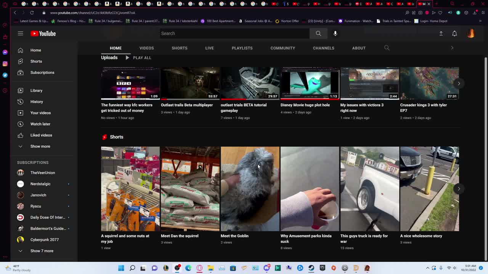Viewport: 488px width, 274px height.
Task: Open the A nice wholesome story short
Action: pyautogui.click(x=430, y=189)
